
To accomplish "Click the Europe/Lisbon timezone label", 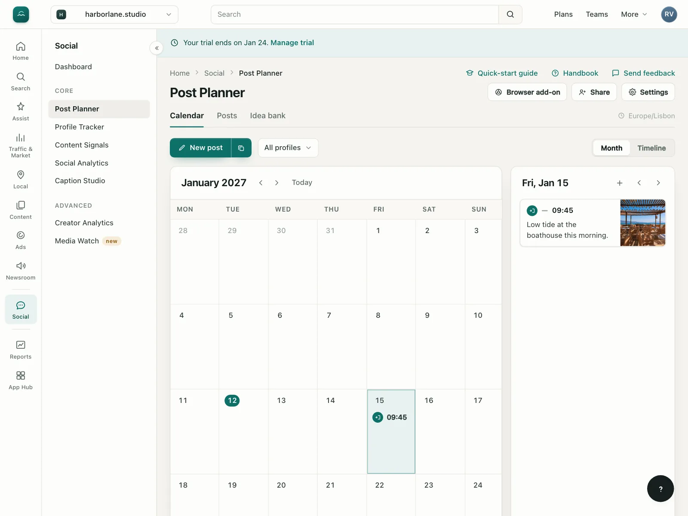I will (x=646, y=116).
